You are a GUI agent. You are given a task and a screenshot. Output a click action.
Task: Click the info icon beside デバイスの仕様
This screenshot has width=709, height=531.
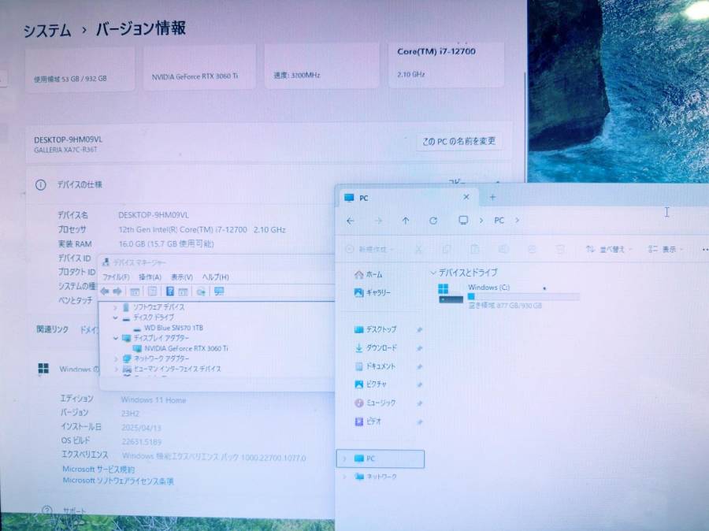pyautogui.click(x=41, y=184)
